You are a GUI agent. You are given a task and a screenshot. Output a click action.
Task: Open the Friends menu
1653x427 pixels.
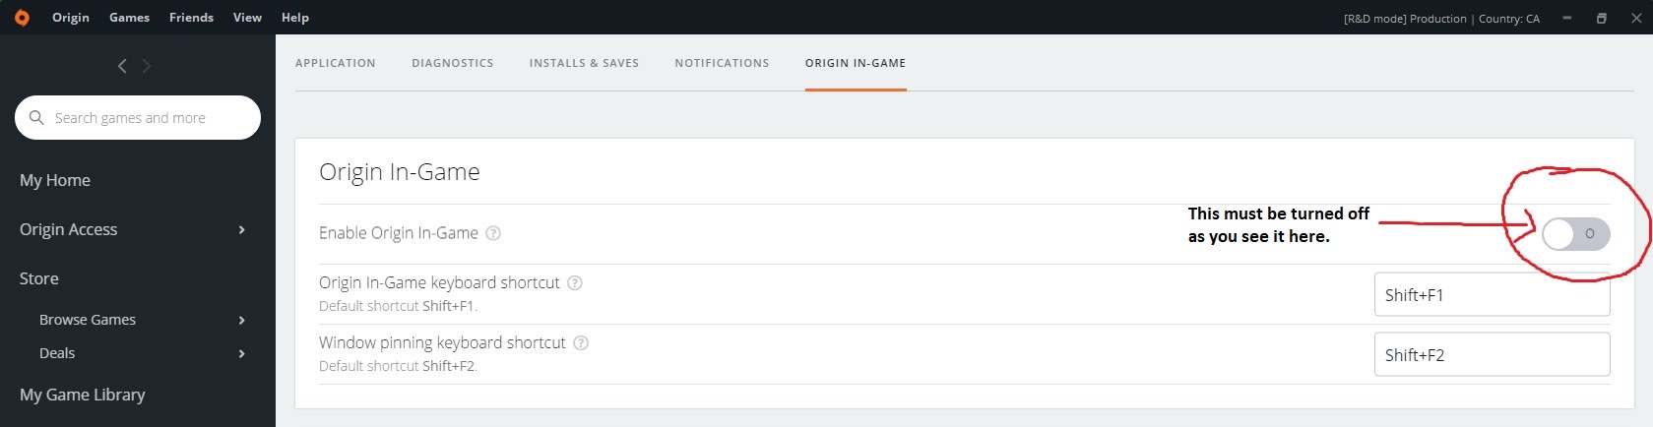pyautogui.click(x=191, y=18)
